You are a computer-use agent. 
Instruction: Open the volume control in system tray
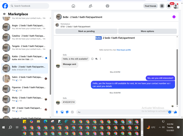click(x=163, y=127)
